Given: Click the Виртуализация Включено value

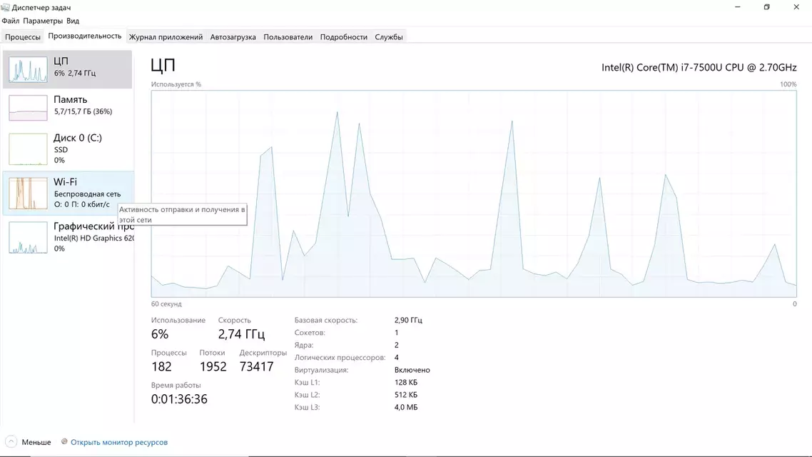Looking at the screenshot, I should [412, 370].
